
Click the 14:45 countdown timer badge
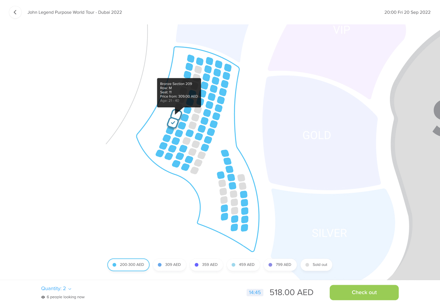(255, 292)
